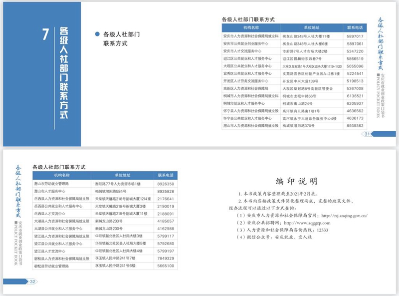Click the address 潜阳路77号人力资源市场1楼
Viewport: 399px width, 296px height.
(x=118, y=184)
